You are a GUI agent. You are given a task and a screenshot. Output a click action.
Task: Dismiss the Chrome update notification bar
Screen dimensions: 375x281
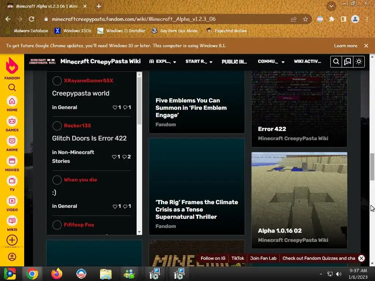click(x=366, y=46)
